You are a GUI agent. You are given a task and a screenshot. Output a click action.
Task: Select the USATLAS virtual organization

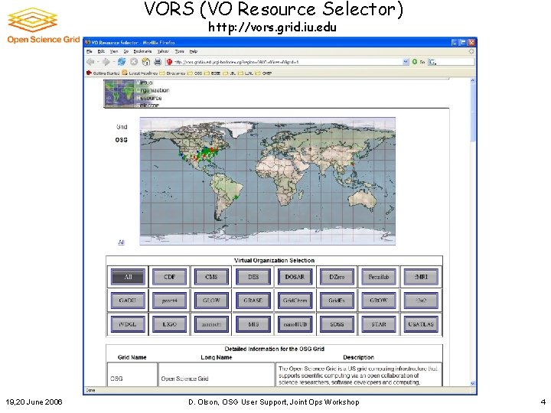421,324
